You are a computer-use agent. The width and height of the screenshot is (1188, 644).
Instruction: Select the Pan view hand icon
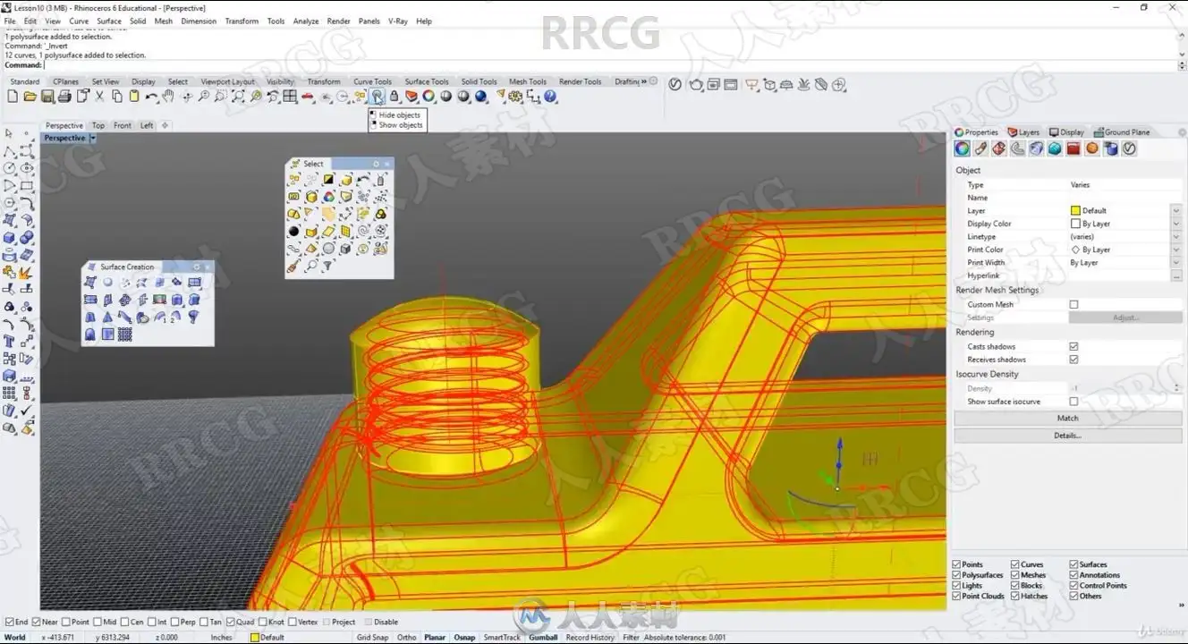tap(169, 97)
